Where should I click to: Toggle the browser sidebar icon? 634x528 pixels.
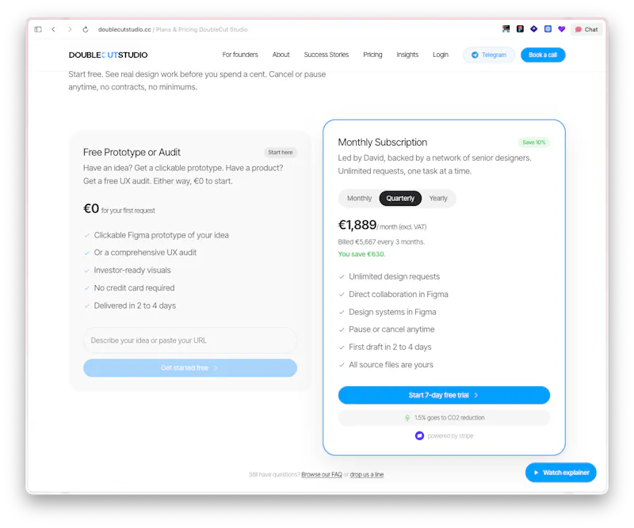click(38, 29)
